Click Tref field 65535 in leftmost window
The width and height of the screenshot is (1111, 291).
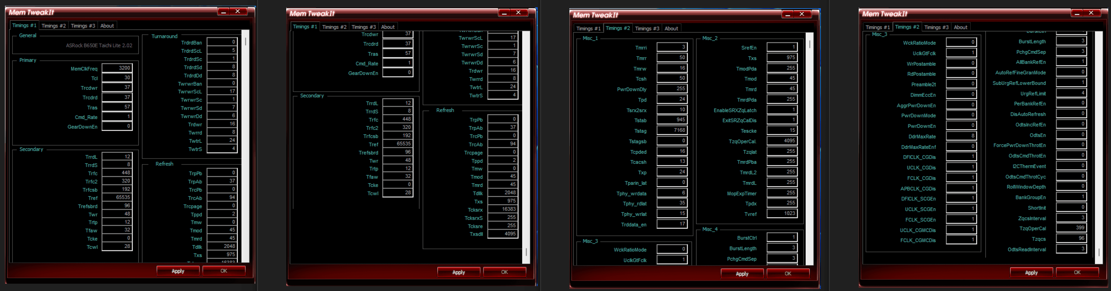(117, 197)
